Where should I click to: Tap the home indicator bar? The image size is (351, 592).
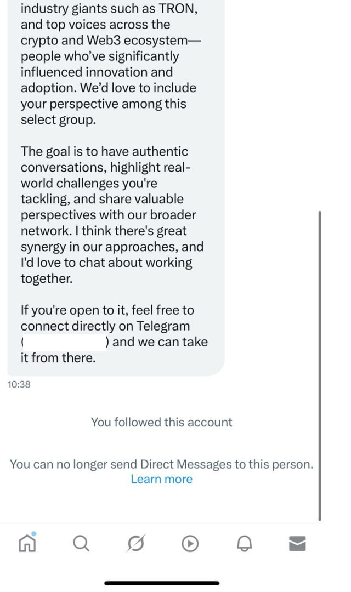coord(162,583)
